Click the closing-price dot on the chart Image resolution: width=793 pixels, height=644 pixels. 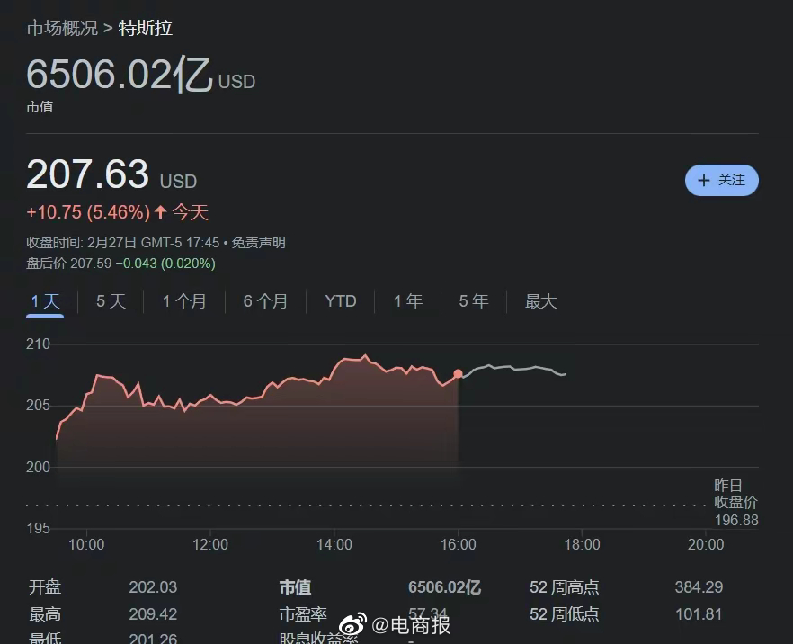click(458, 373)
